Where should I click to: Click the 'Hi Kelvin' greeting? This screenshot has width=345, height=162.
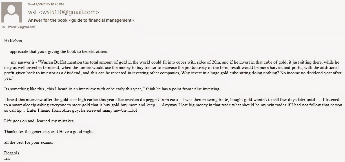click(13, 41)
